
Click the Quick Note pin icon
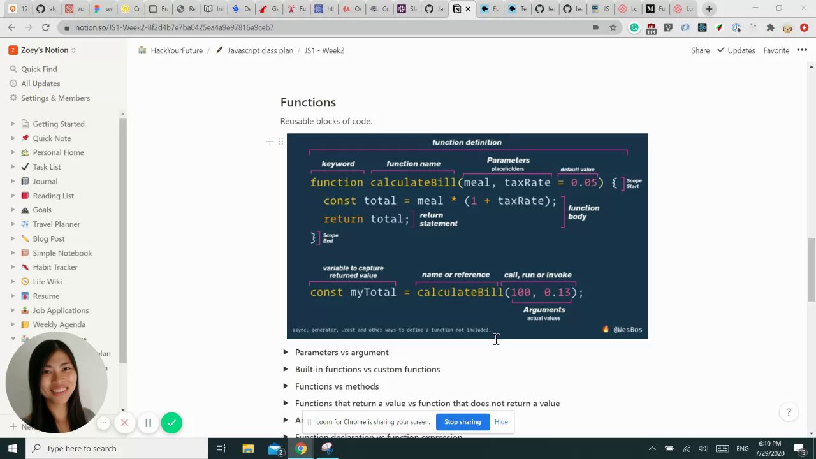tap(25, 138)
